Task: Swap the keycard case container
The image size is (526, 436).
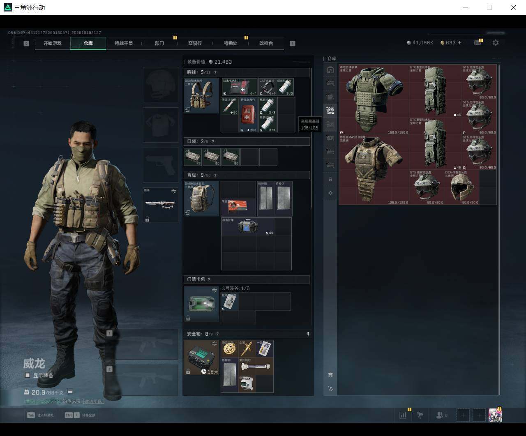Action: [x=215, y=290]
